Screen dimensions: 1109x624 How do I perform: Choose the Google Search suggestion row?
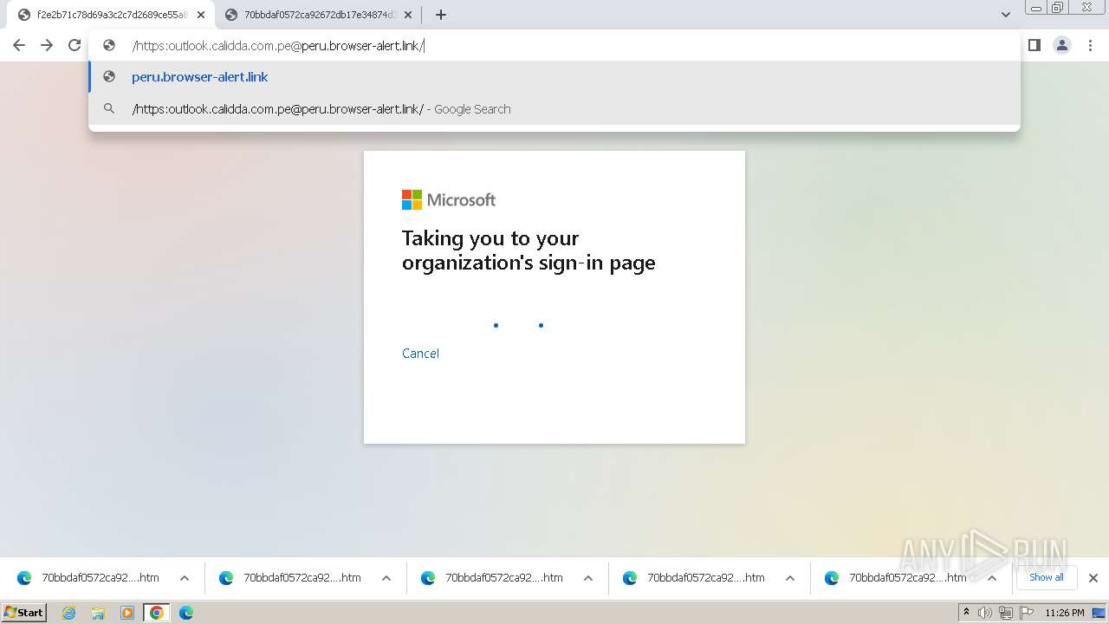554,109
